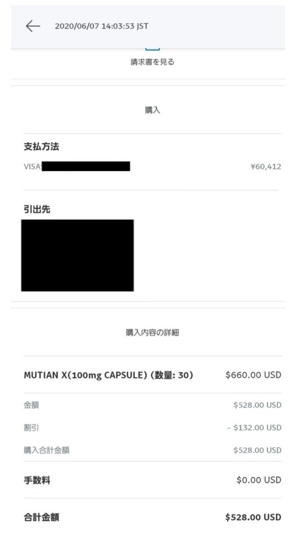Select the – $132.00 USD discount value
Screen dimensions: 297x533
254,428
